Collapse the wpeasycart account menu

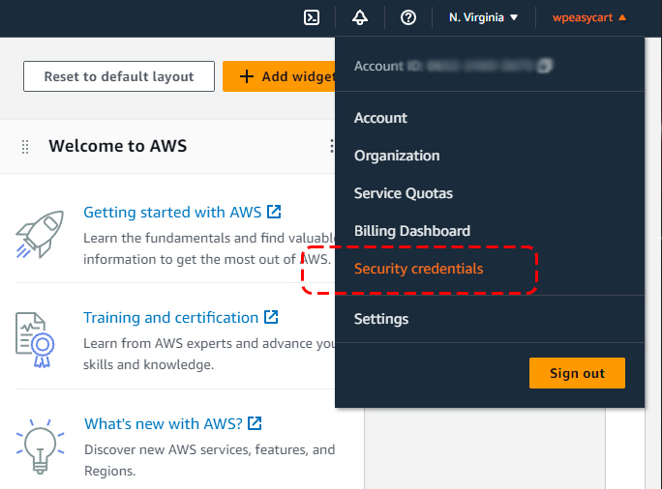pos(588,17)
